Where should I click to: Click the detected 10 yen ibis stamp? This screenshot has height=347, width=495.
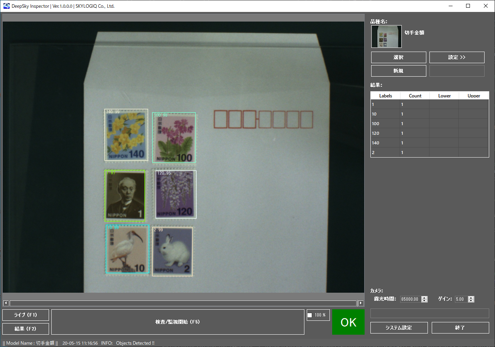pos(128,249)
